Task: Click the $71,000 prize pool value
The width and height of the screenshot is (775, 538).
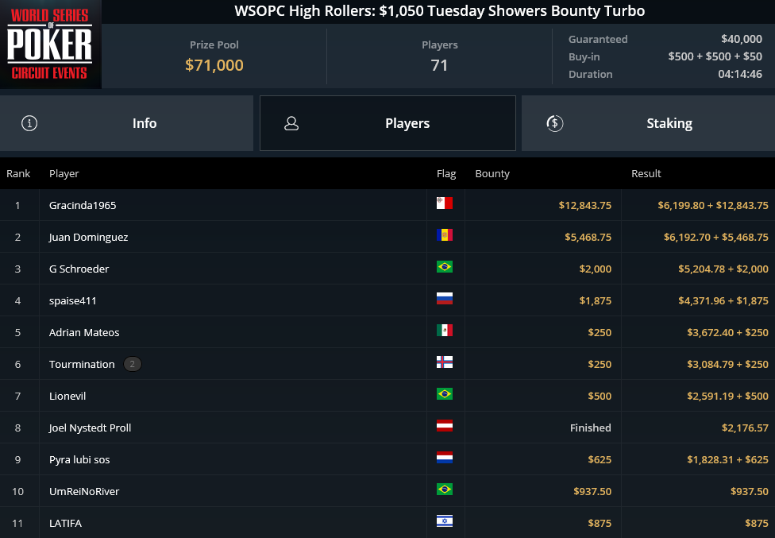Action: [x=214, y=65]
